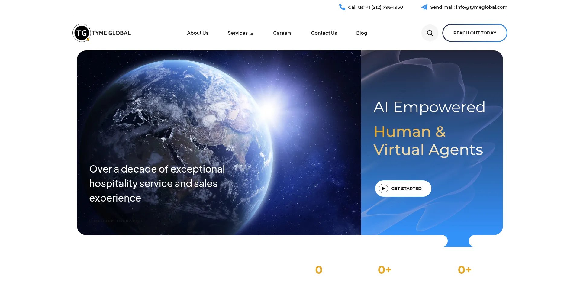
Task: Click the blue phone icon
Action: pos(342,7)
